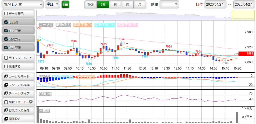Click the 指数平滑(9) legend label
Viewport: 256px width, 124px height.
pos(83,25)
